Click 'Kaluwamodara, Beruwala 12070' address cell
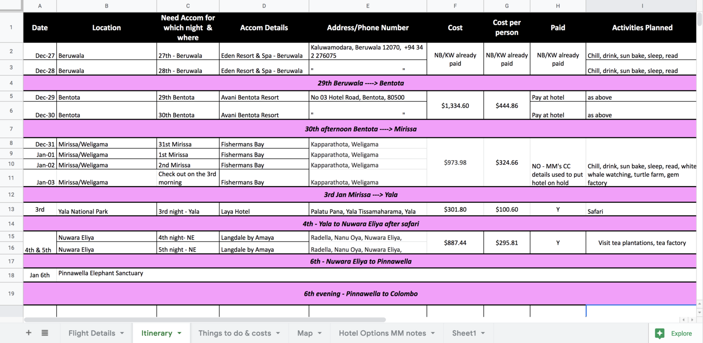 [x=368, y=51]
